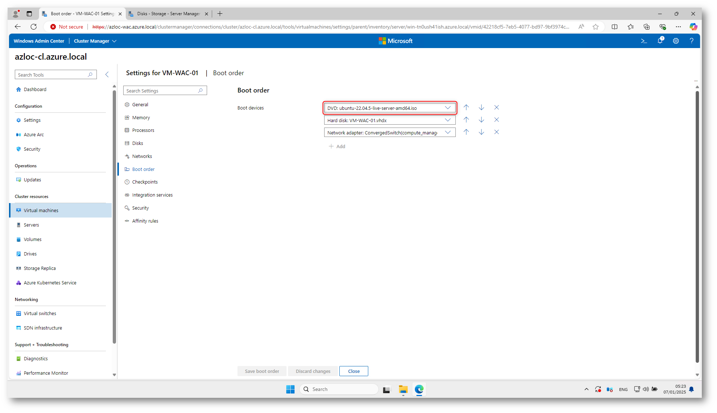Open the notifications bell in header
Image resolution: width=717 pixels, height=413 pixels.
(x=660, y=41)
